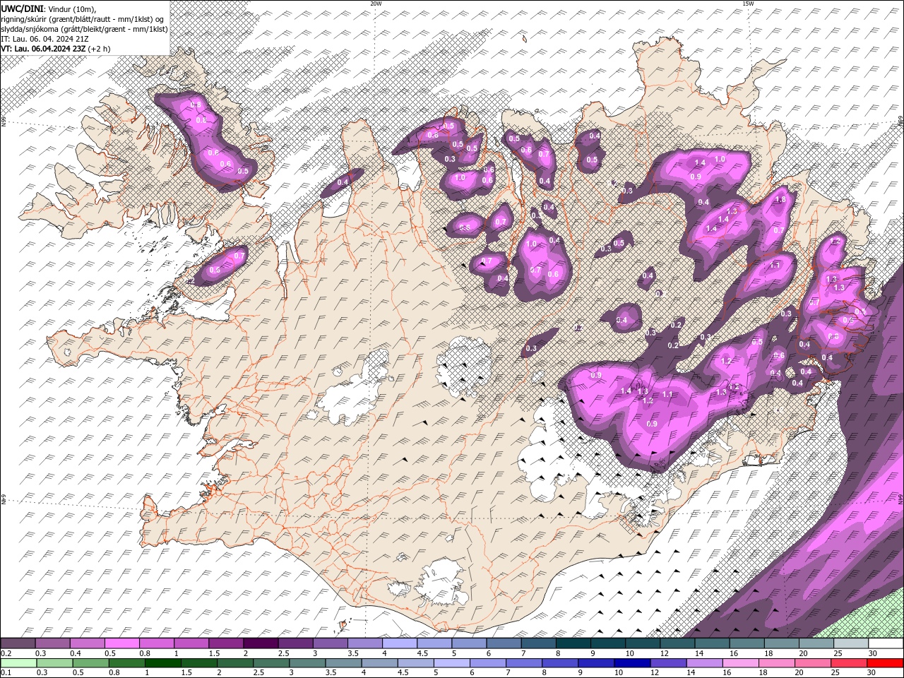The height and width of the screenshot is (678, 904).
Task: Click the rain legend swatch from 25 to 30
Action: (848, 662)
